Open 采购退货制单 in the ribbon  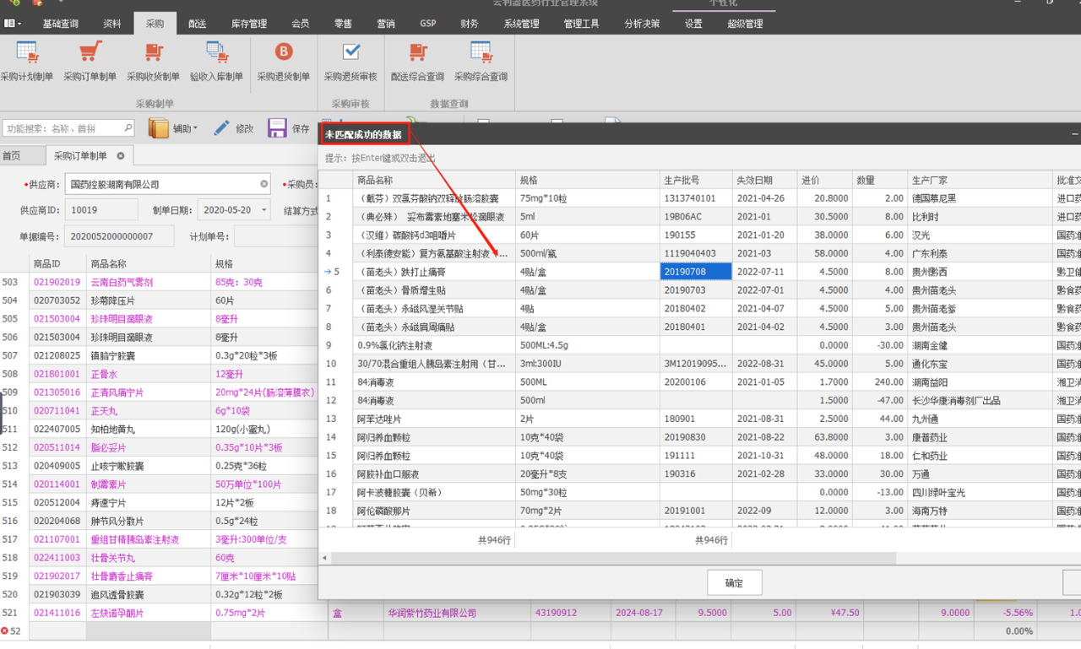click(284, 62)
